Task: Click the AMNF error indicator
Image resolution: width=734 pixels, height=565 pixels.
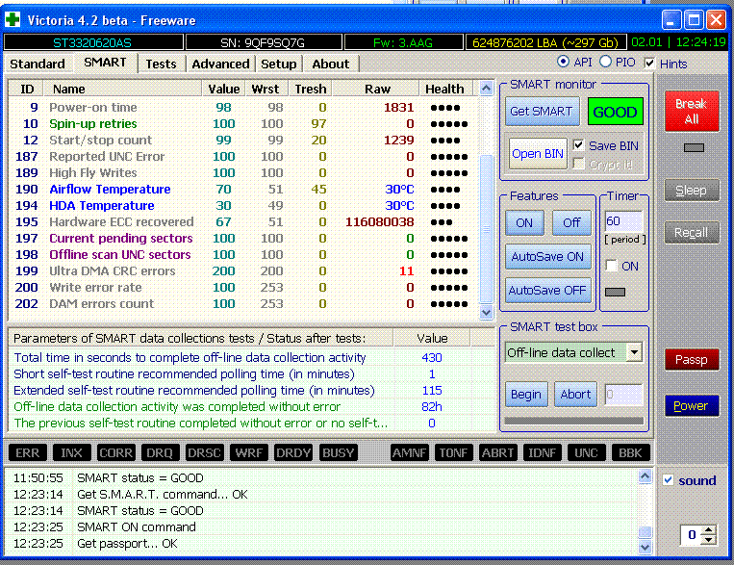Action: [410, 453]
